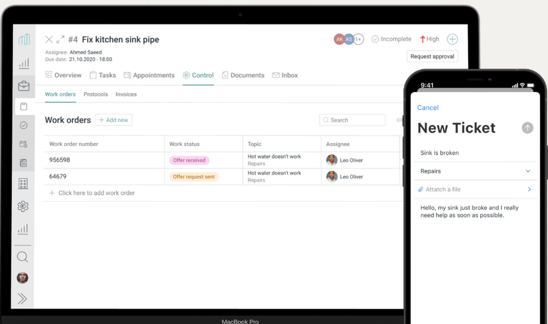Switch to the Protocols sub-tab

pos(96,94)
